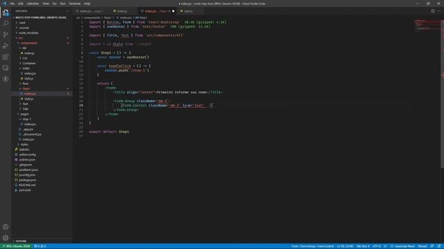Open the Run and Debug view
The image size is (444, 249).
(x=6, y=46)
